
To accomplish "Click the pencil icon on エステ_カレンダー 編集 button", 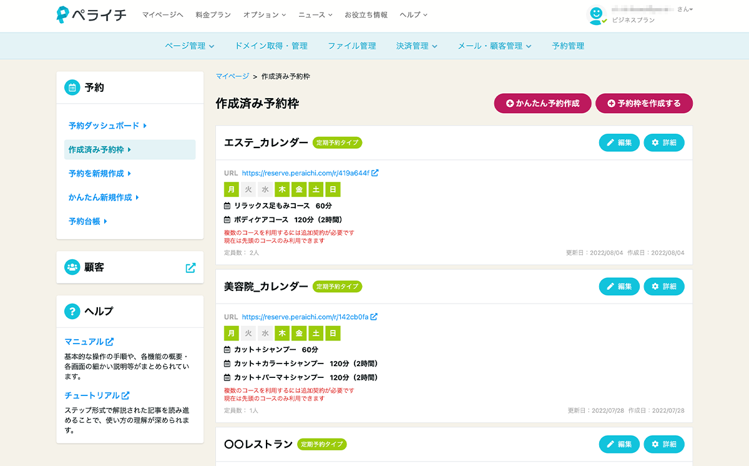I will [x=610, y=142].
